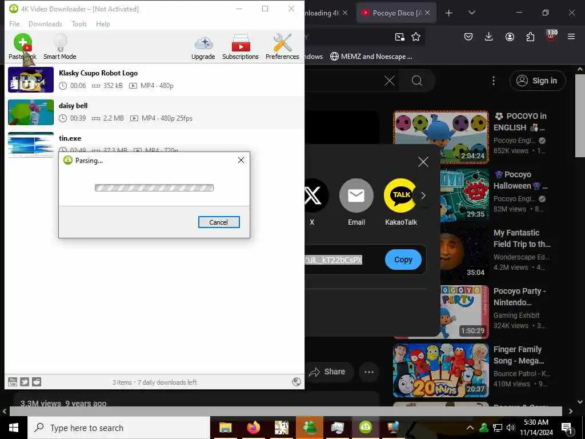Click the Paste Link button in 4K Video Downloader
585x439 pixels.
point(22,47)
